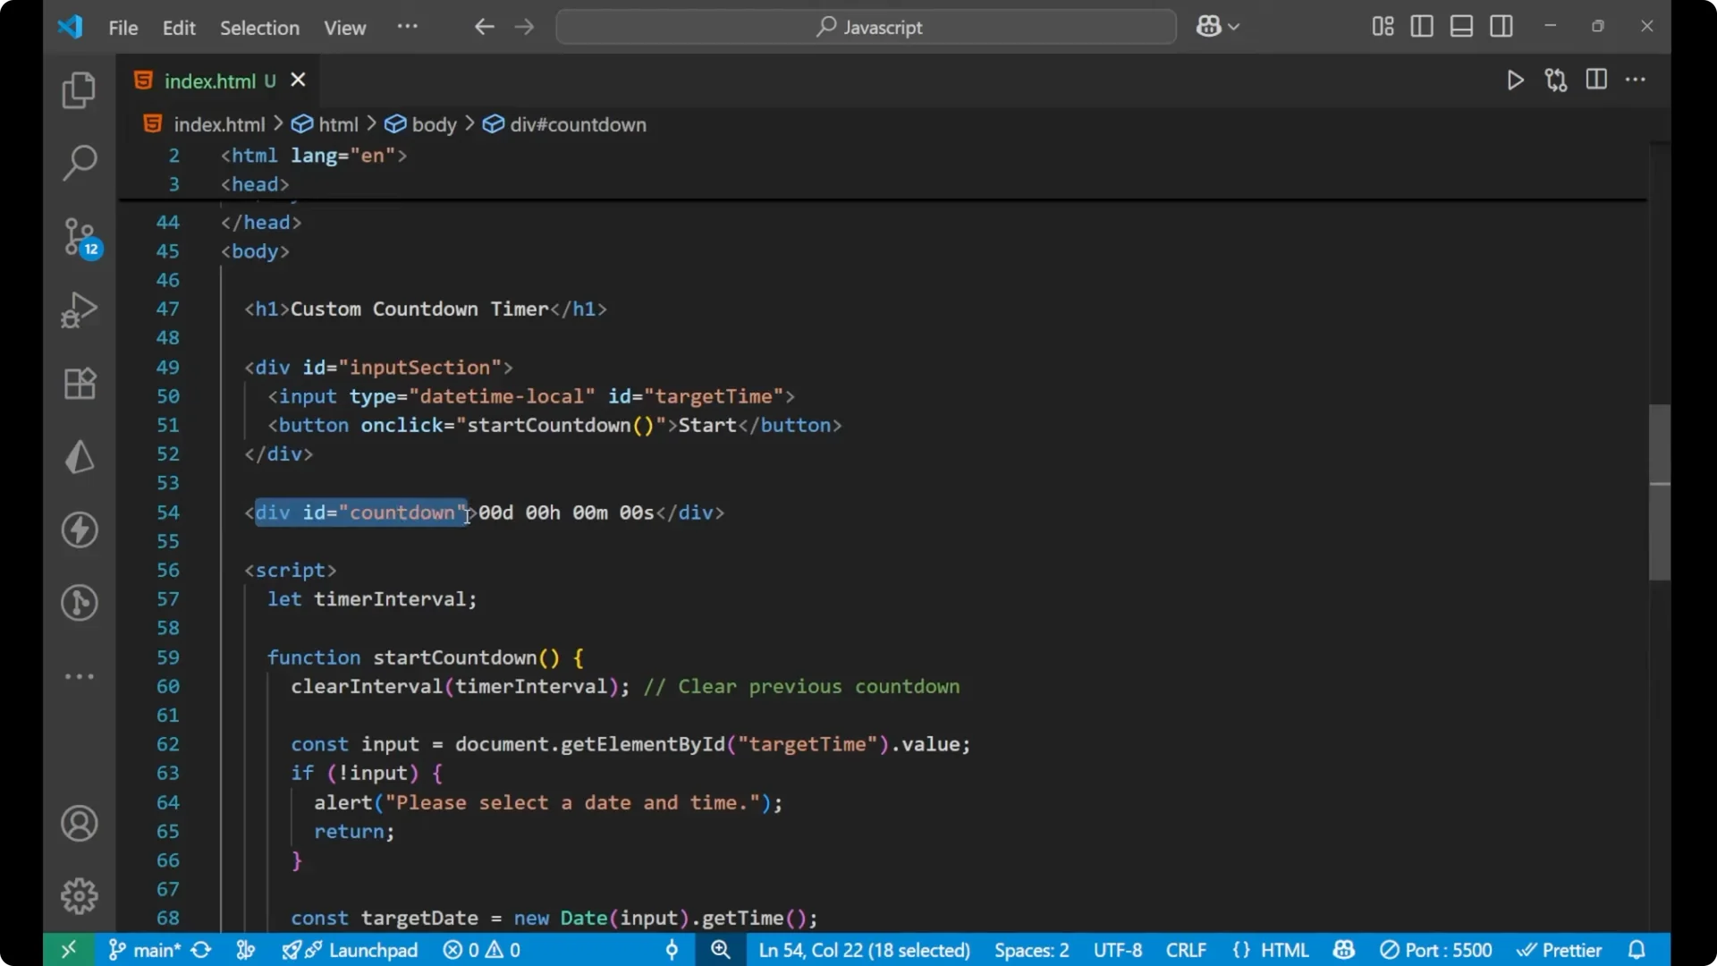The image size is (1717, 966).
Task: Open Source Control showing 12 pending changes
Action: [79, 237]
